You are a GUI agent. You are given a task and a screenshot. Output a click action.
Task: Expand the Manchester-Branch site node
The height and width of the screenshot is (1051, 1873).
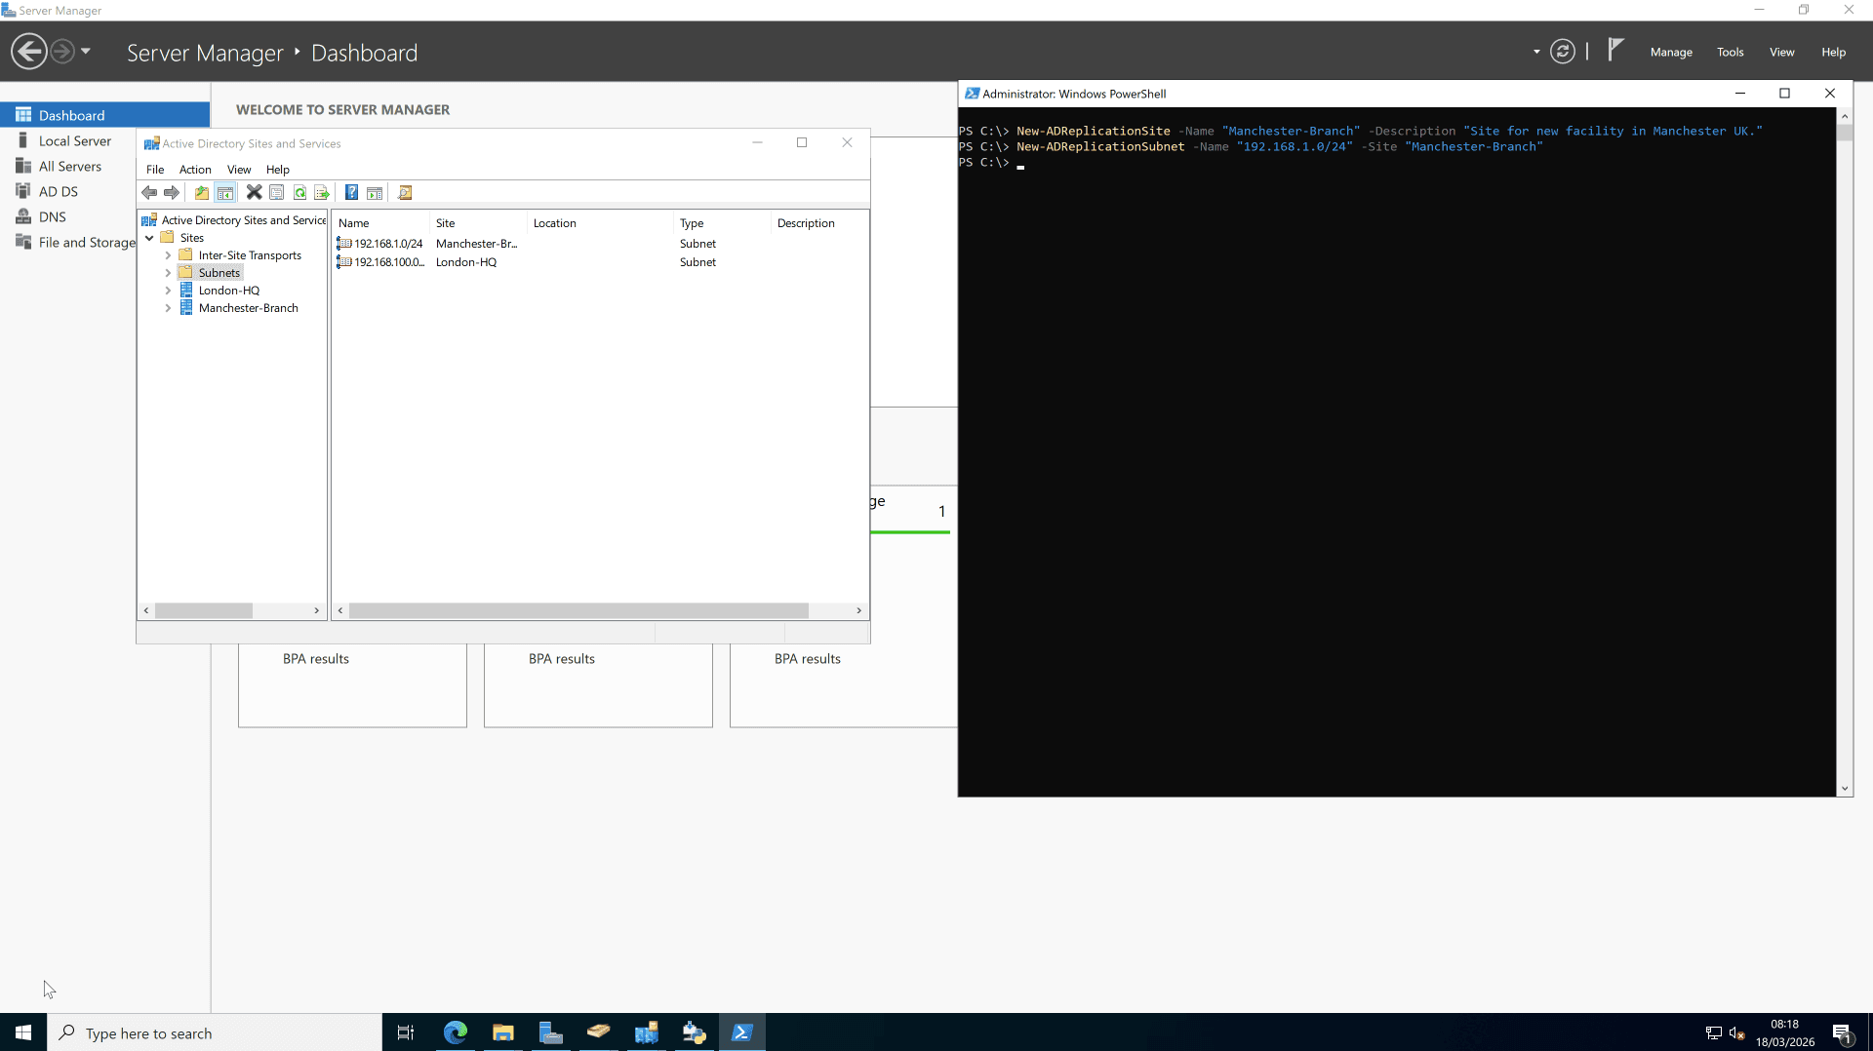(168, 308)
